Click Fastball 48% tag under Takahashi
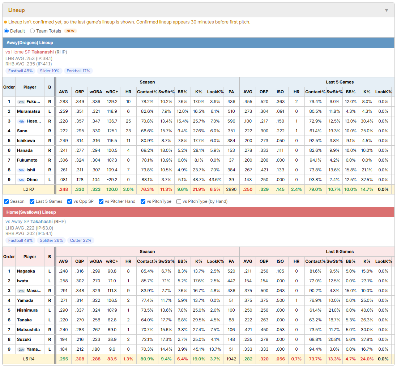This screenshot has width=397, height=368. pos(21,240)
